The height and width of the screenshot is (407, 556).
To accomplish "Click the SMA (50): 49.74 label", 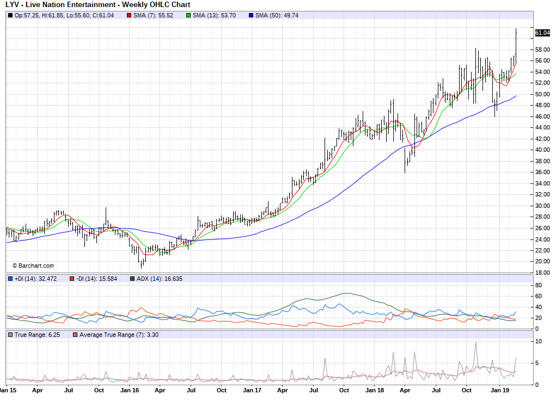I will 277,16.
